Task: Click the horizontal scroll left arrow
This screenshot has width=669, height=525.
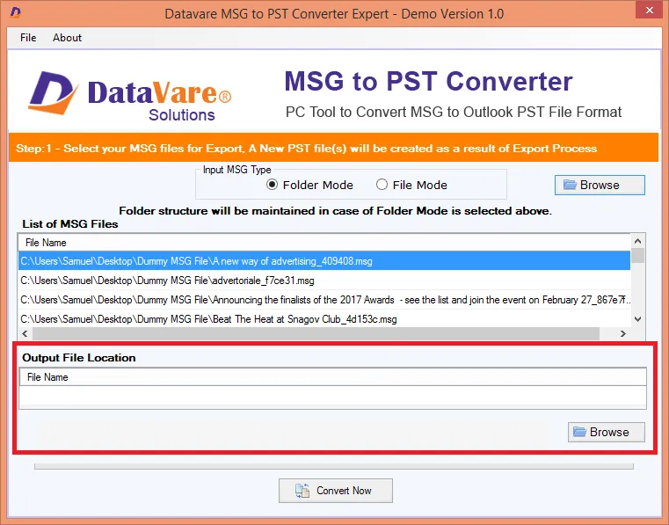Action: click(x=25, y=334)
